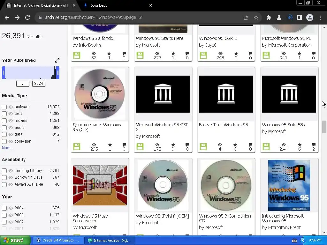Open Microsoft Windows 95 OSR 2 title

(162, 127)
